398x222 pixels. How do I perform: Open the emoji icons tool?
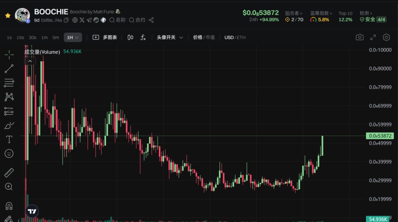(9, 153)
